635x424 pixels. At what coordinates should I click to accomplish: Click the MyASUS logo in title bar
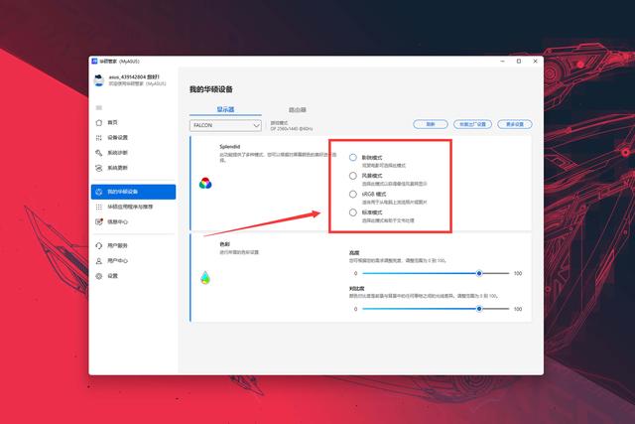click(94, 62)
